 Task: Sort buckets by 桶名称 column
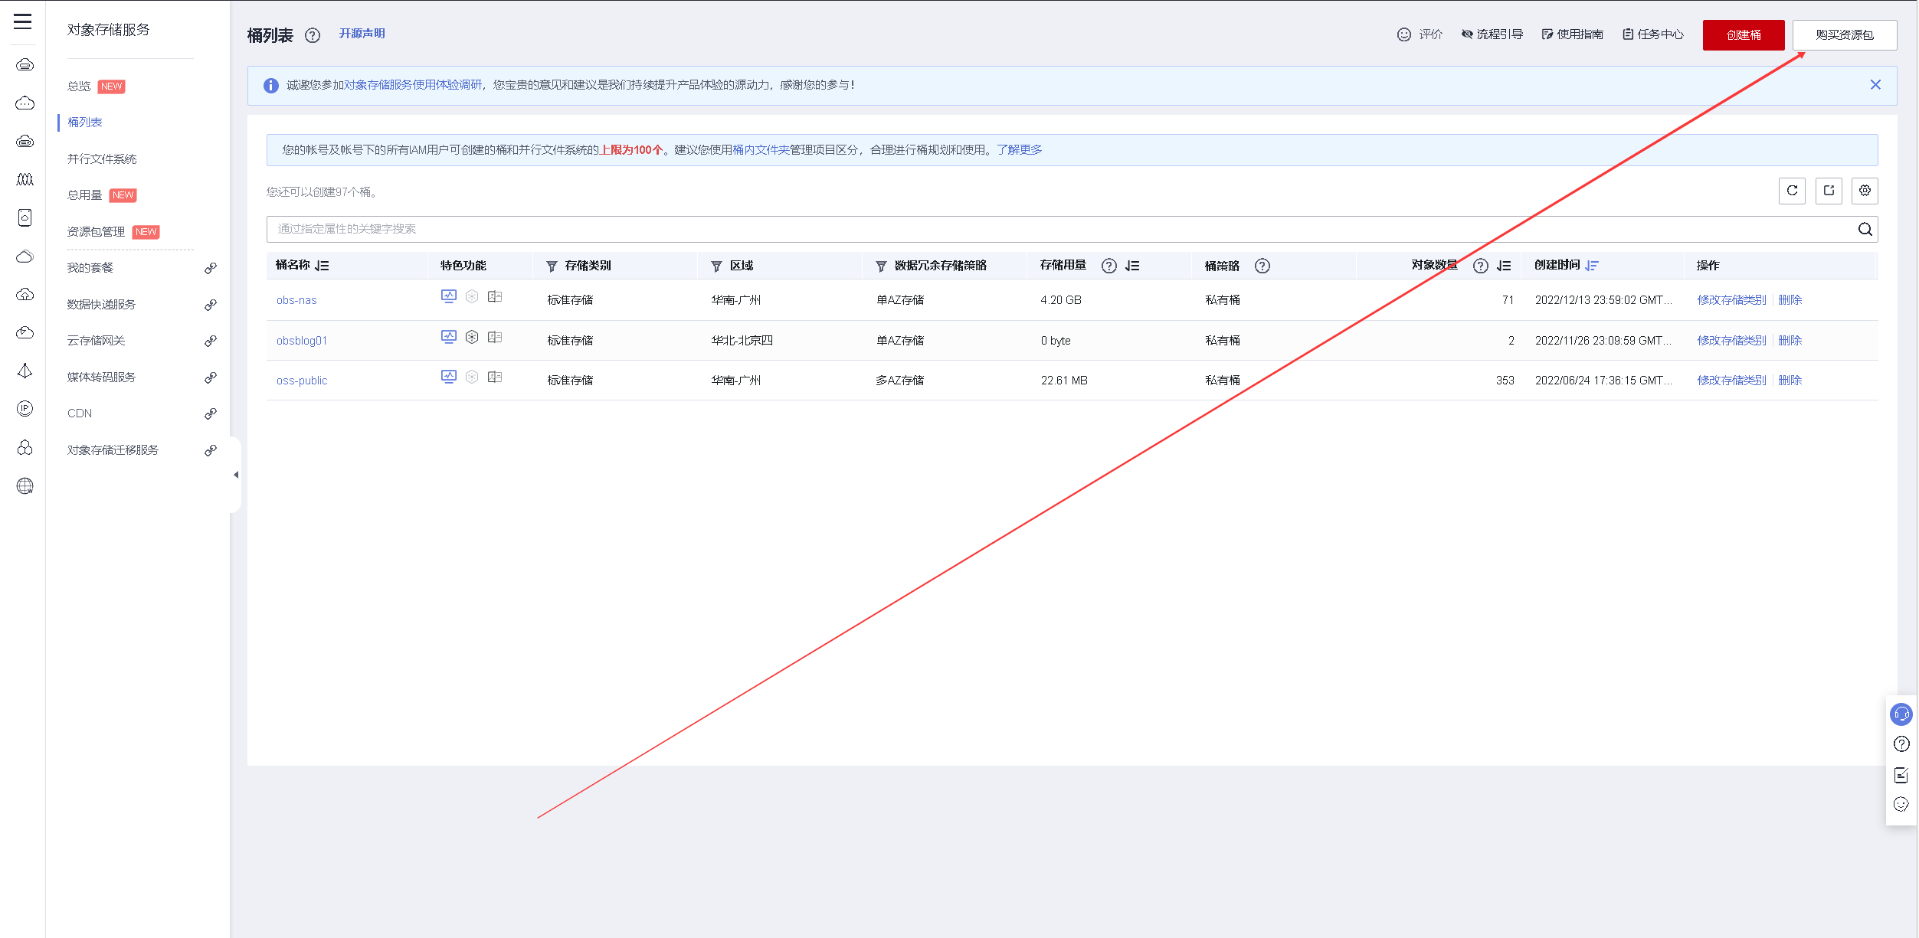[x=322, y=266]
